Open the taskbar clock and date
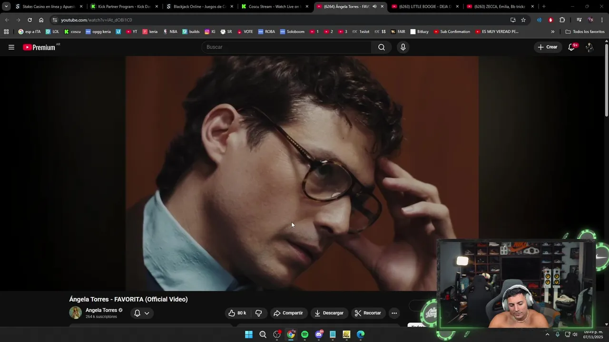 coord(593,334)
